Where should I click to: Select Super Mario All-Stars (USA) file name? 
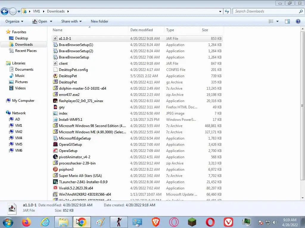[80, 176]
